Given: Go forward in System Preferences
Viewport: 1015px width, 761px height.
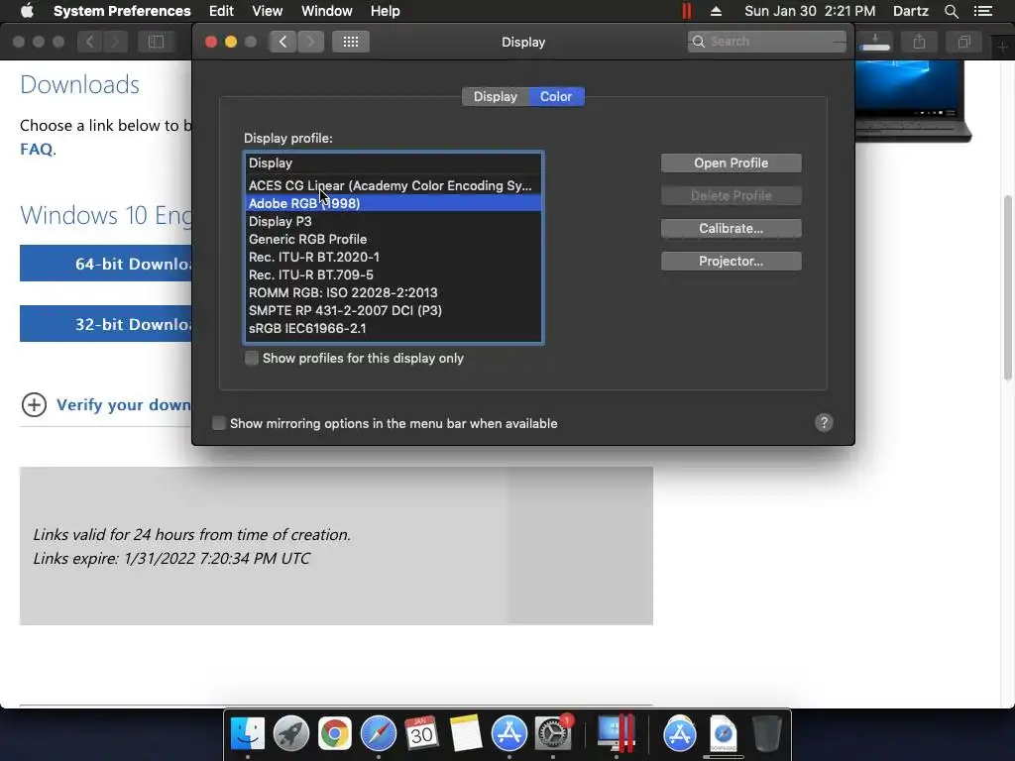Looking at the screenshot, I should click(x=310, y=42).
